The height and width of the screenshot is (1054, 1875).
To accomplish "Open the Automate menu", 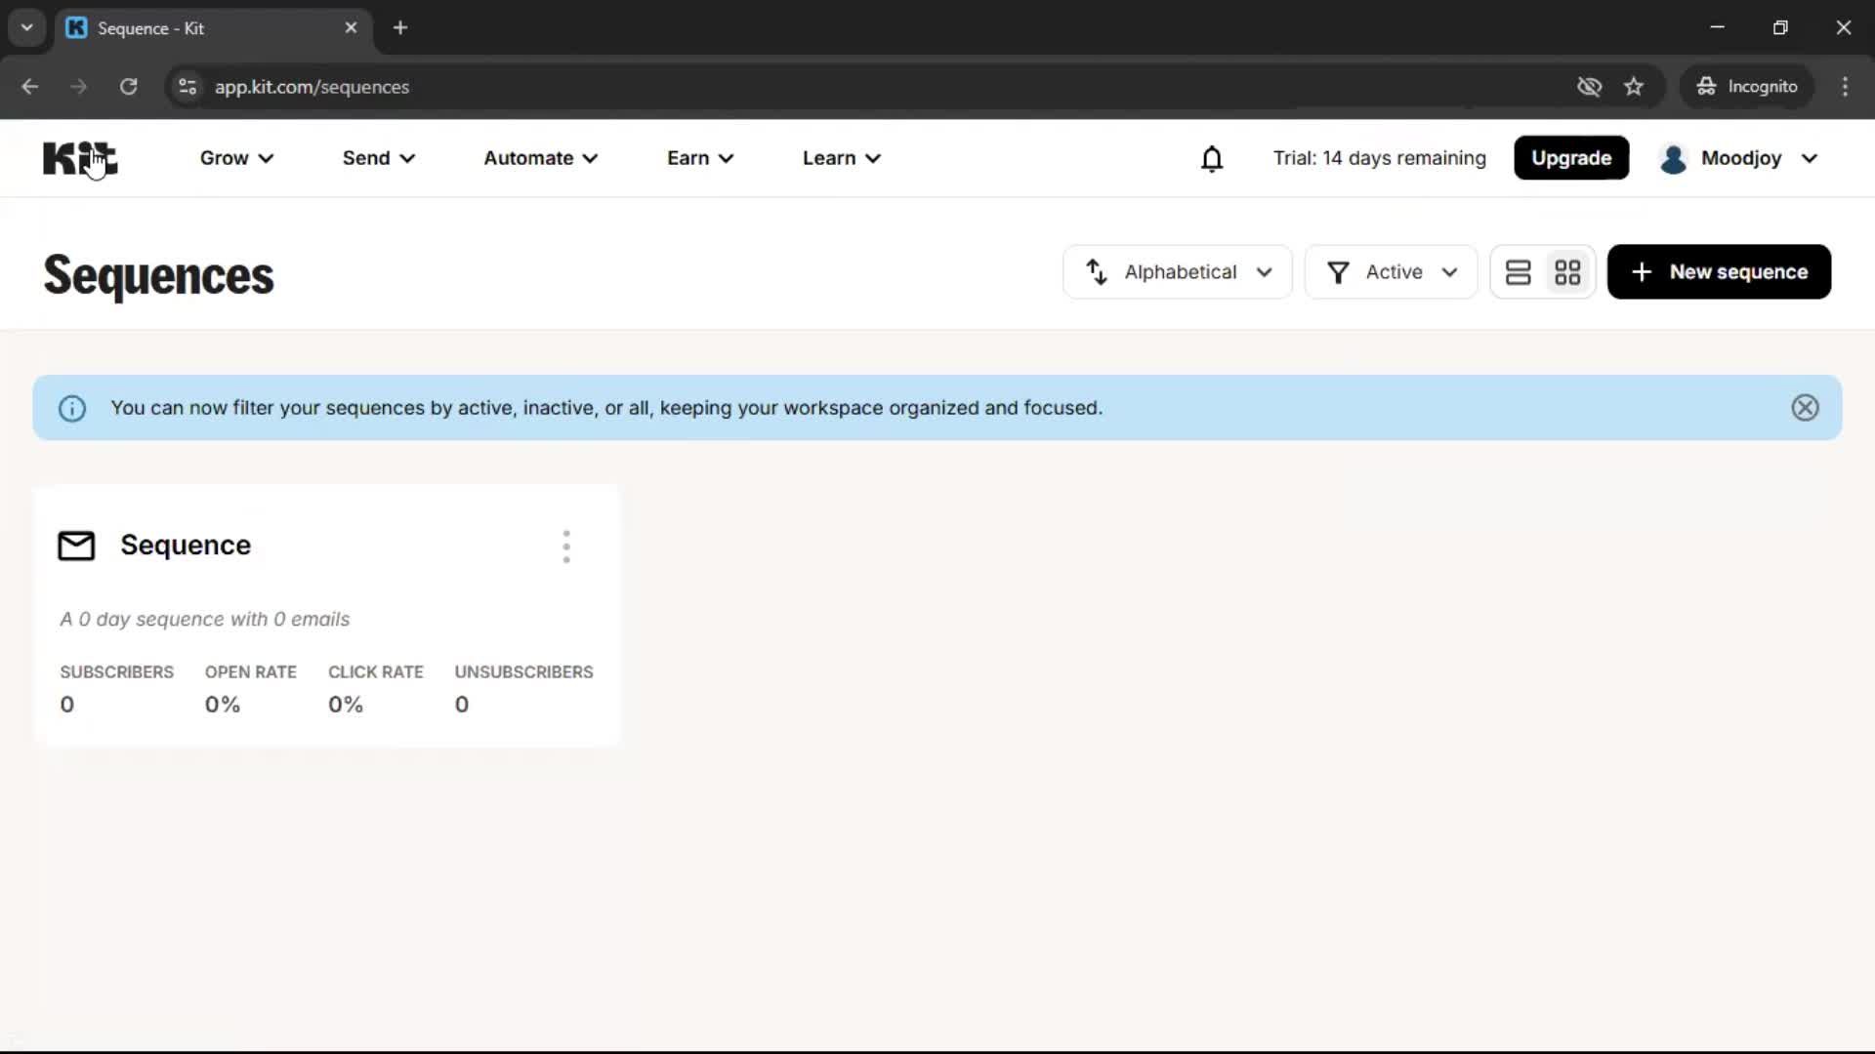I will point(541,157).
